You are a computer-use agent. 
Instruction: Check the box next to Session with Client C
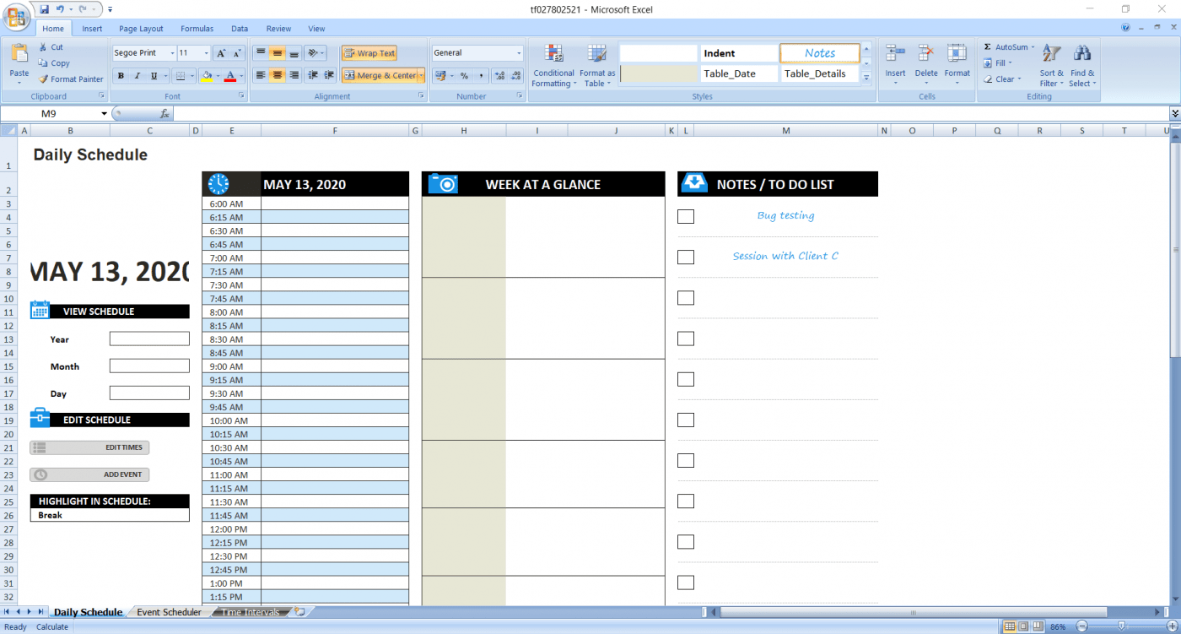tap(686, 257)
